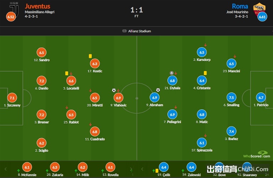
Task: Open substitute Zalewski's rating circle
Action: (x=192, y=167)
